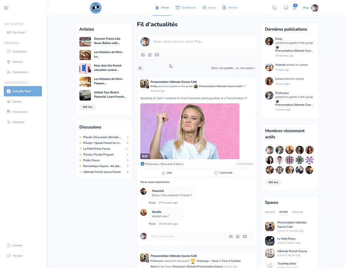Attach photo to the comment field
This screenshot has width=345, height=268.
pos(231,237)
